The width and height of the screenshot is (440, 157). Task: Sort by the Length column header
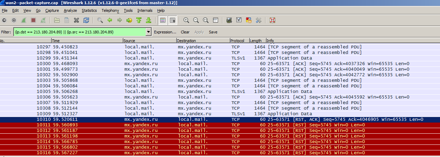[x=258, y=41]
